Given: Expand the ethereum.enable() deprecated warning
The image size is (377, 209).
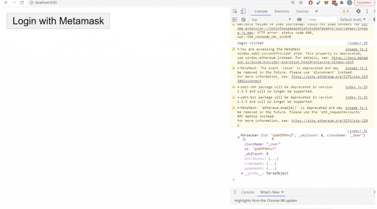Looking at the screenshot, I should (239, 108).
